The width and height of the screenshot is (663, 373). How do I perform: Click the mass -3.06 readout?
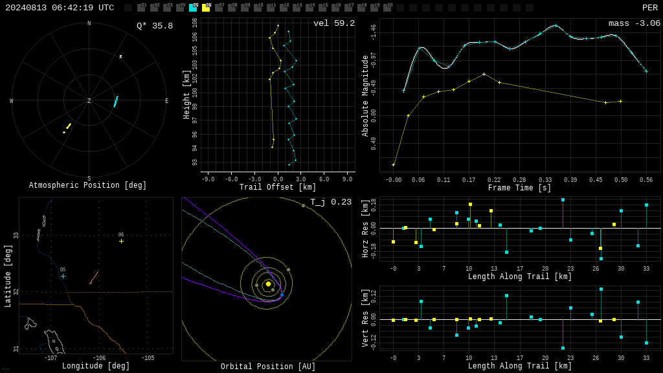click(x=635, y=23)
